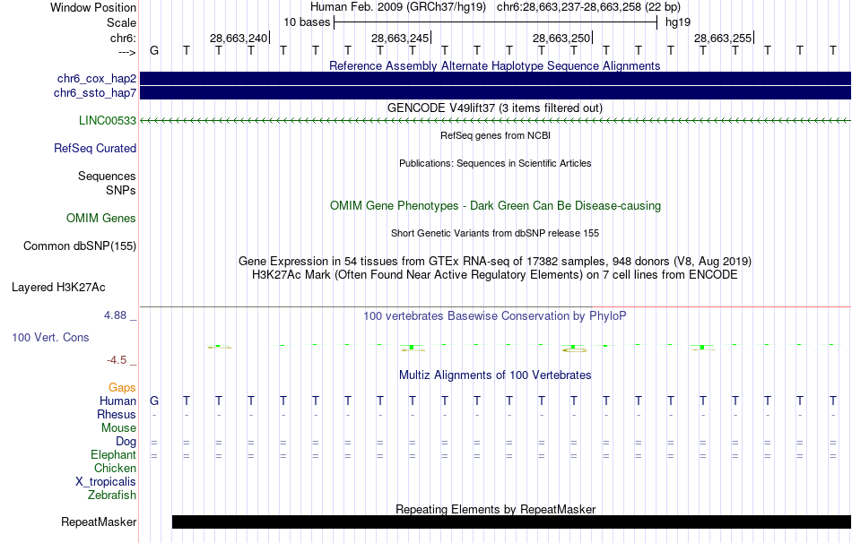Open GTEx RNA-seq Gene Expression title

[495, 261]
